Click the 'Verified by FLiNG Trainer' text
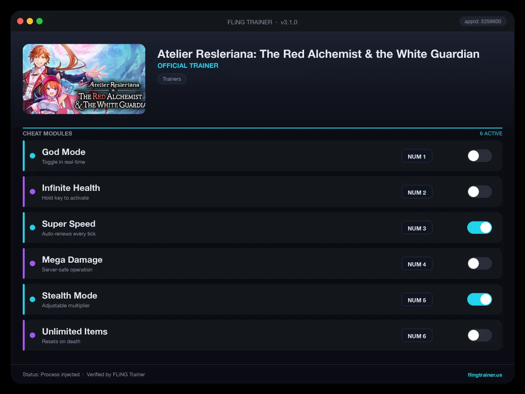The image size is (525, 394). (116, 375)
